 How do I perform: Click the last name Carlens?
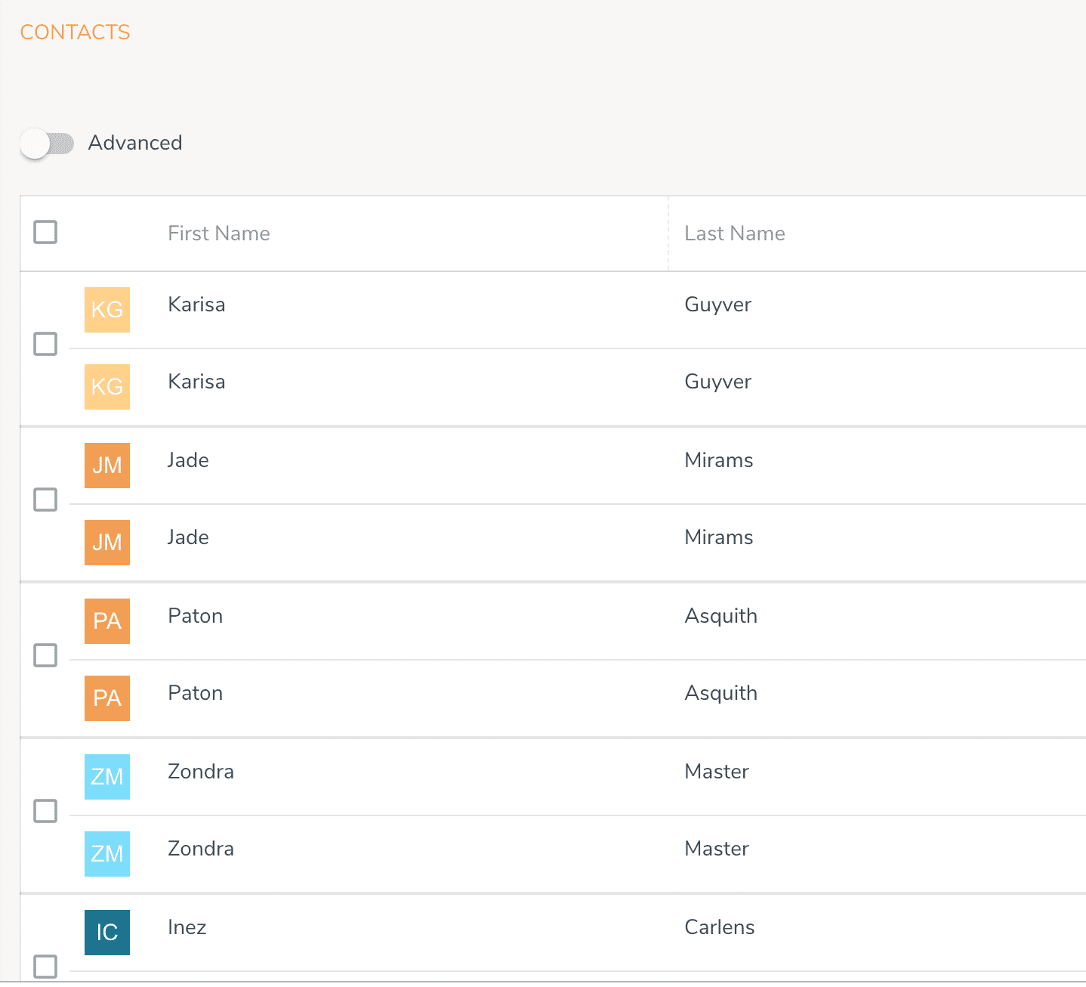coord(720,927)
